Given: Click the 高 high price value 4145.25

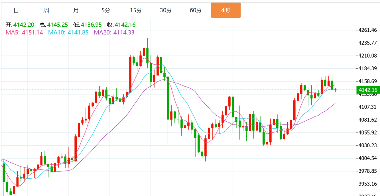Looking at the screenshot, I should (x=58, y=25).
